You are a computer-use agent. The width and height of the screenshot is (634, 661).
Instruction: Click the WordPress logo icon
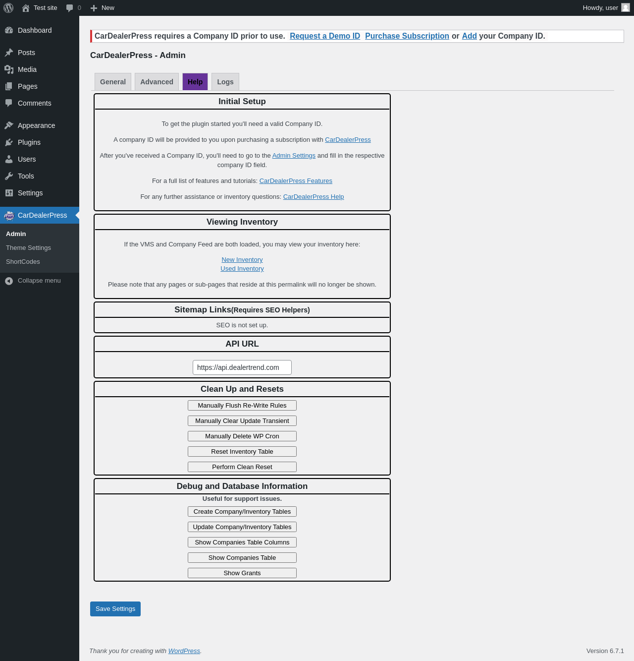tap(8, 8)
